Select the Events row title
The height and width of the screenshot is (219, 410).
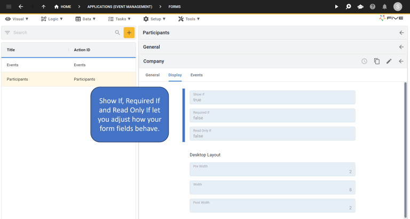[x=13, y=65]
